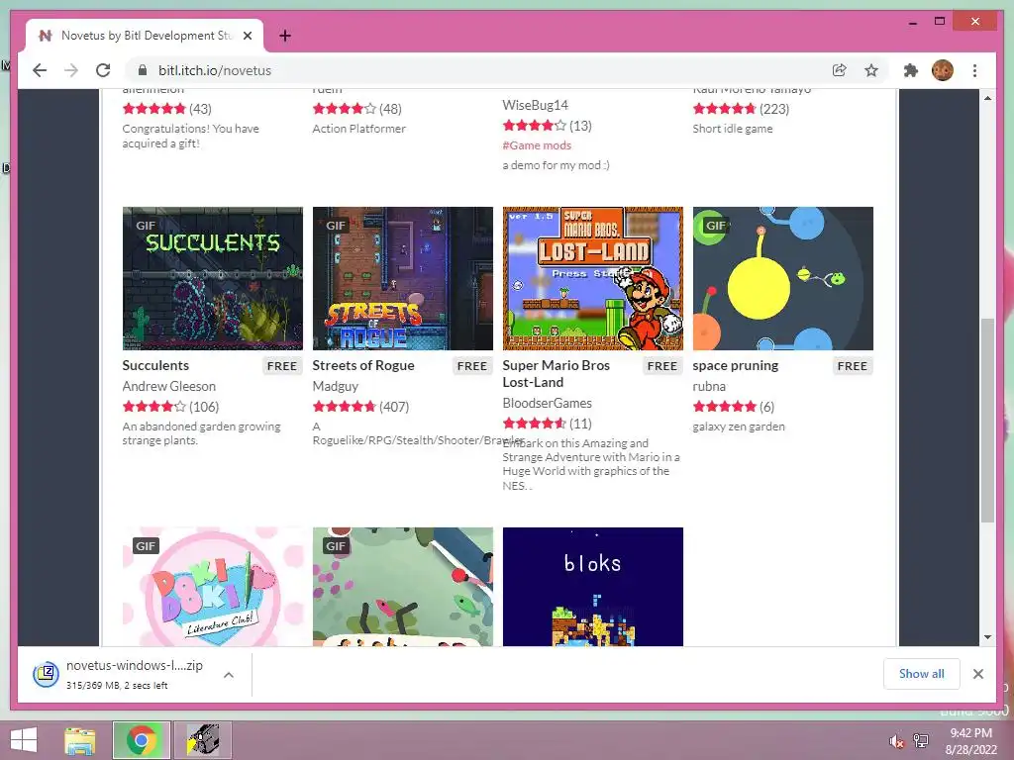
Task: Click the address bar URL bitl.itch.io/novetus
Action: pyautogui.click(x=215, y=70)
